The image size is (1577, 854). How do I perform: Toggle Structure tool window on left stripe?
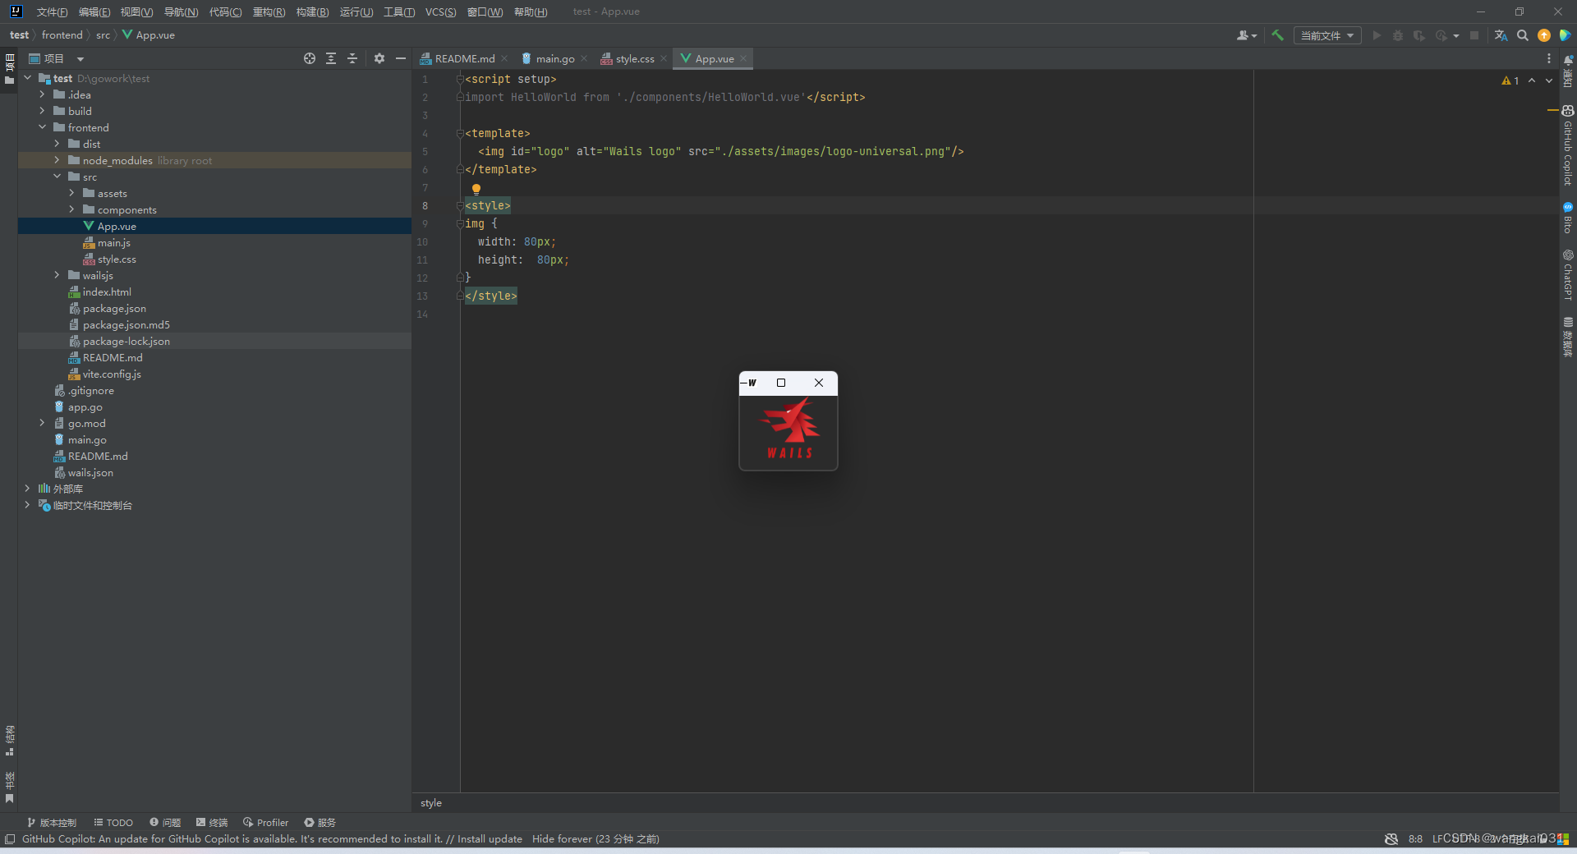coord(10,741)
